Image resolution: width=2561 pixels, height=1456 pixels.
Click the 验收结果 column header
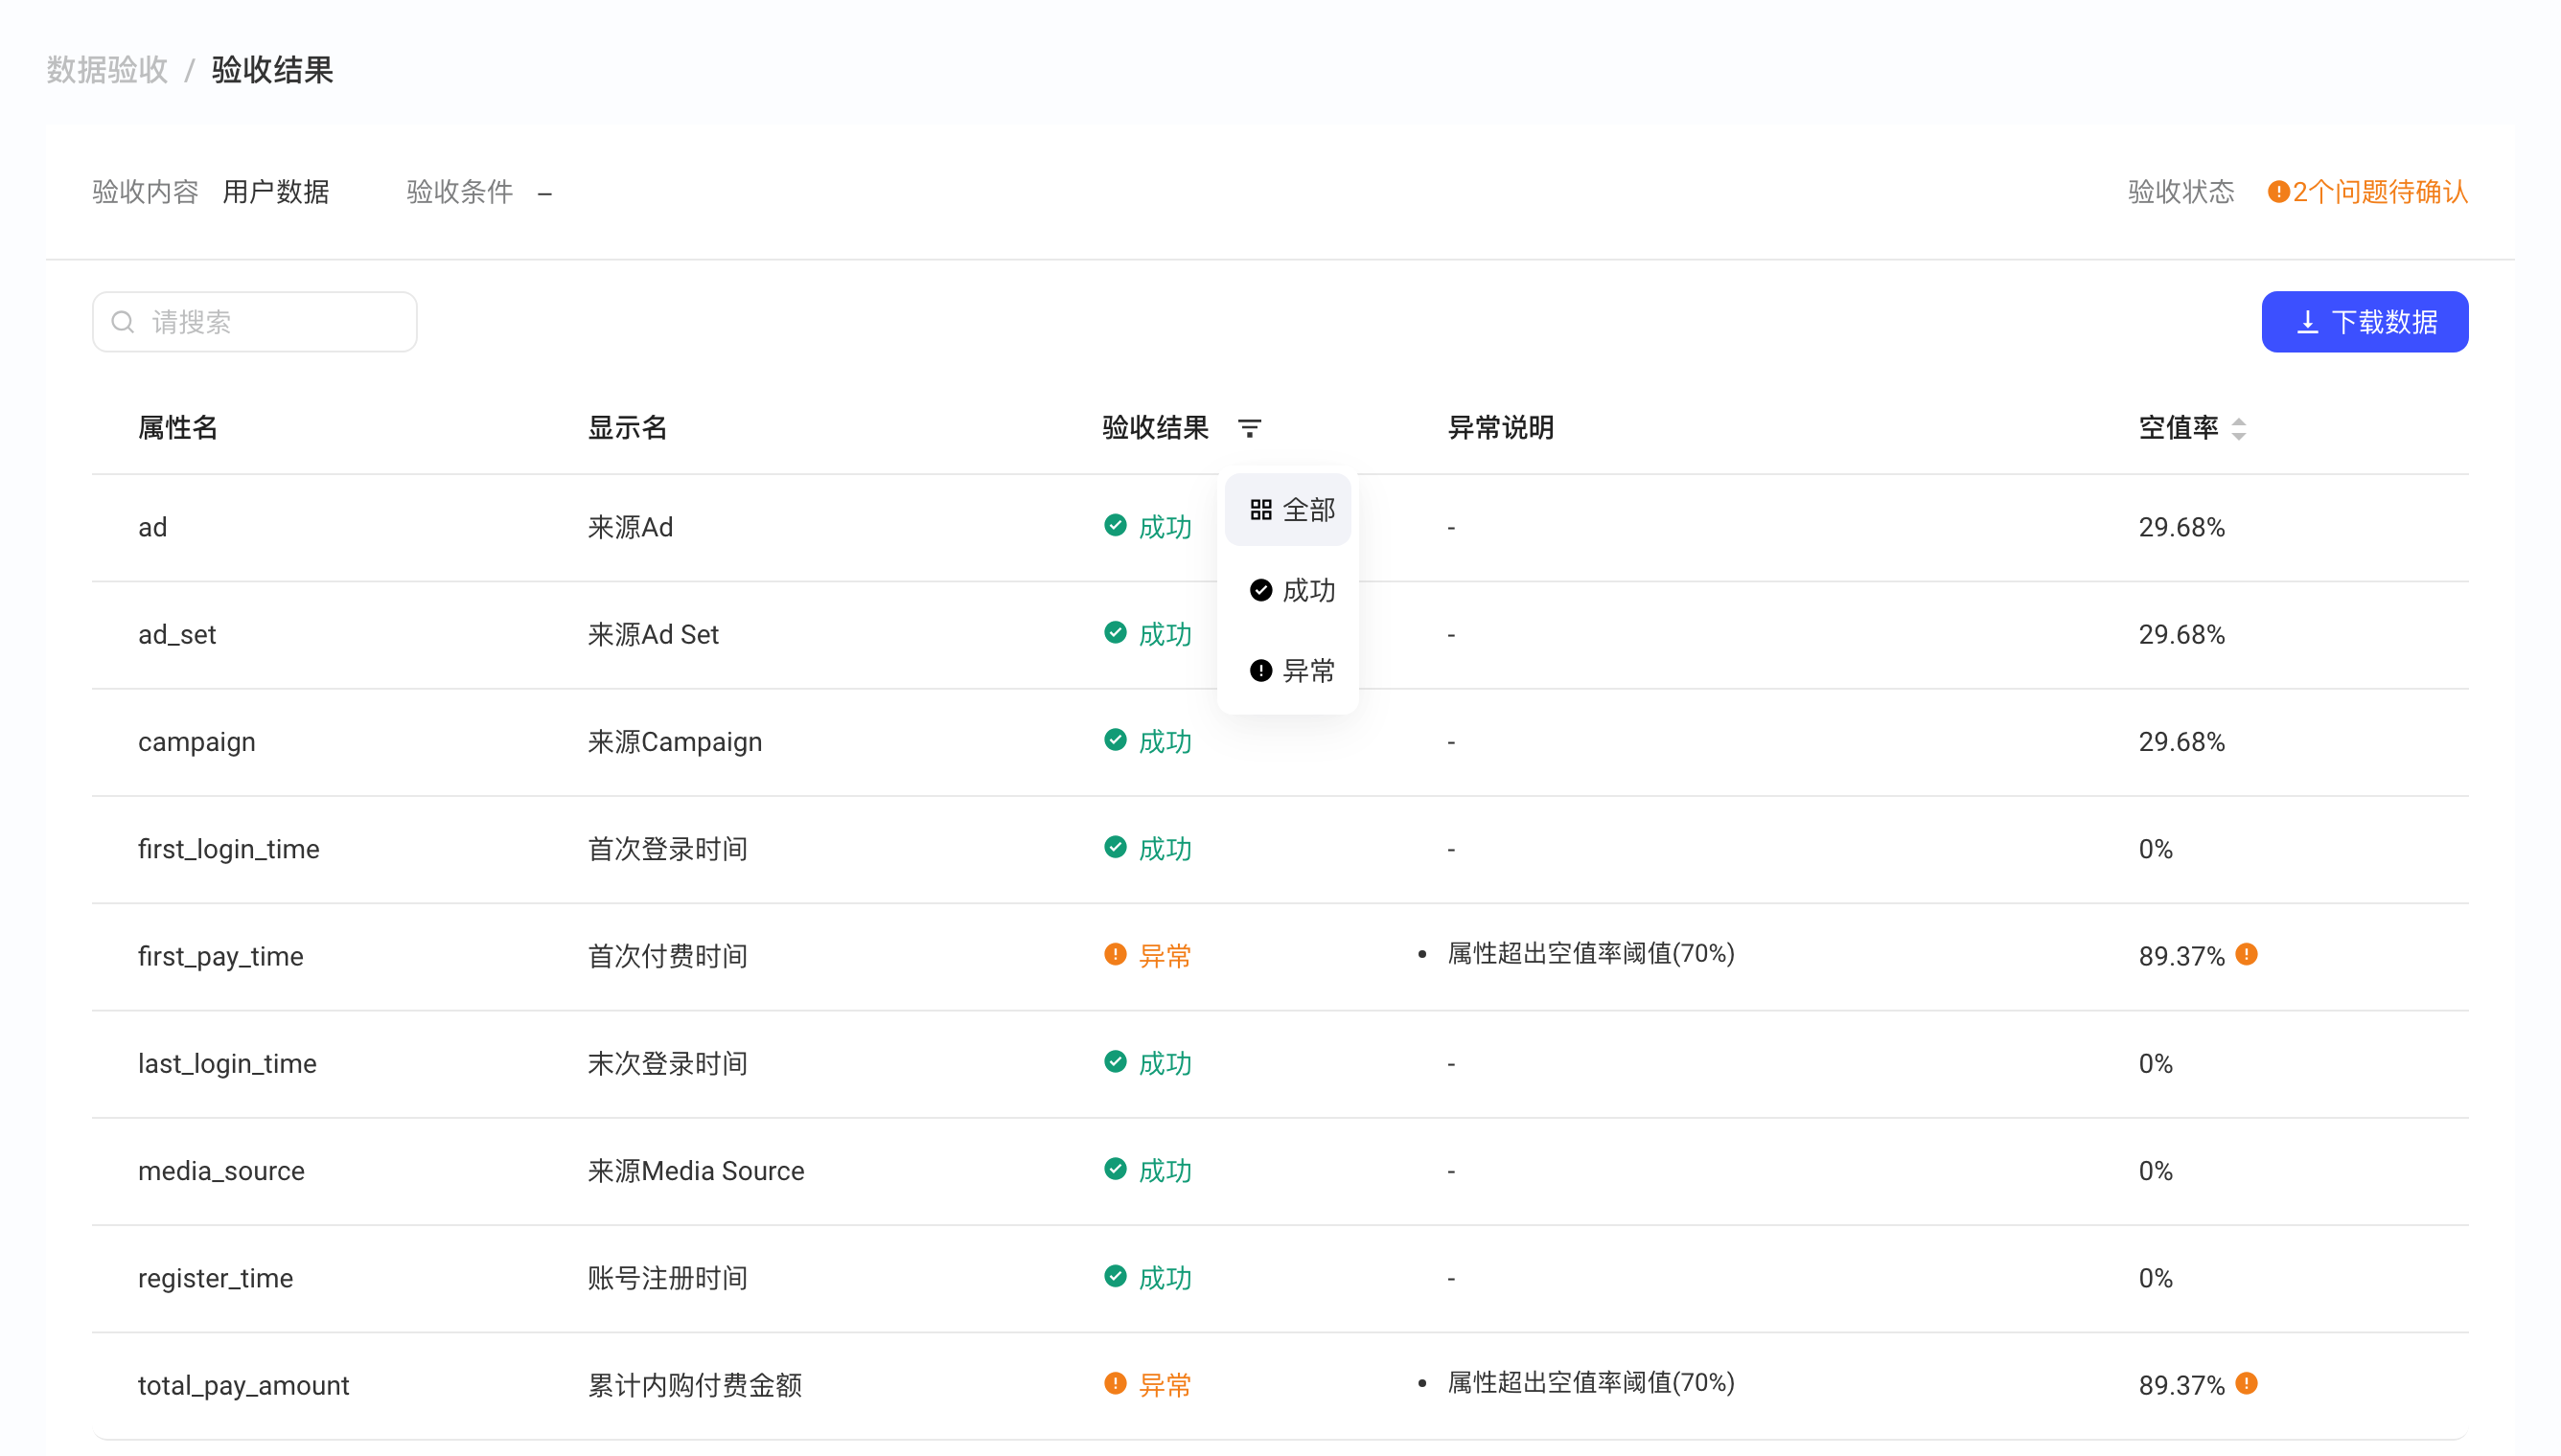(1156, 428)
